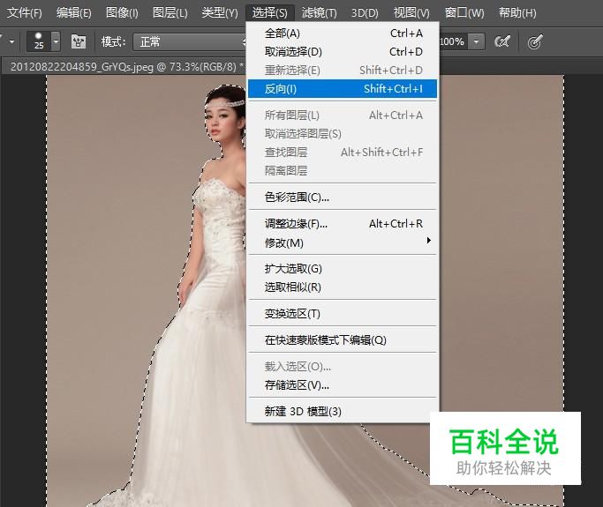The height and width of the screenshot is (507, 603).
Task: Open the 文件(F) menu
Action: [x=24, y=12]
